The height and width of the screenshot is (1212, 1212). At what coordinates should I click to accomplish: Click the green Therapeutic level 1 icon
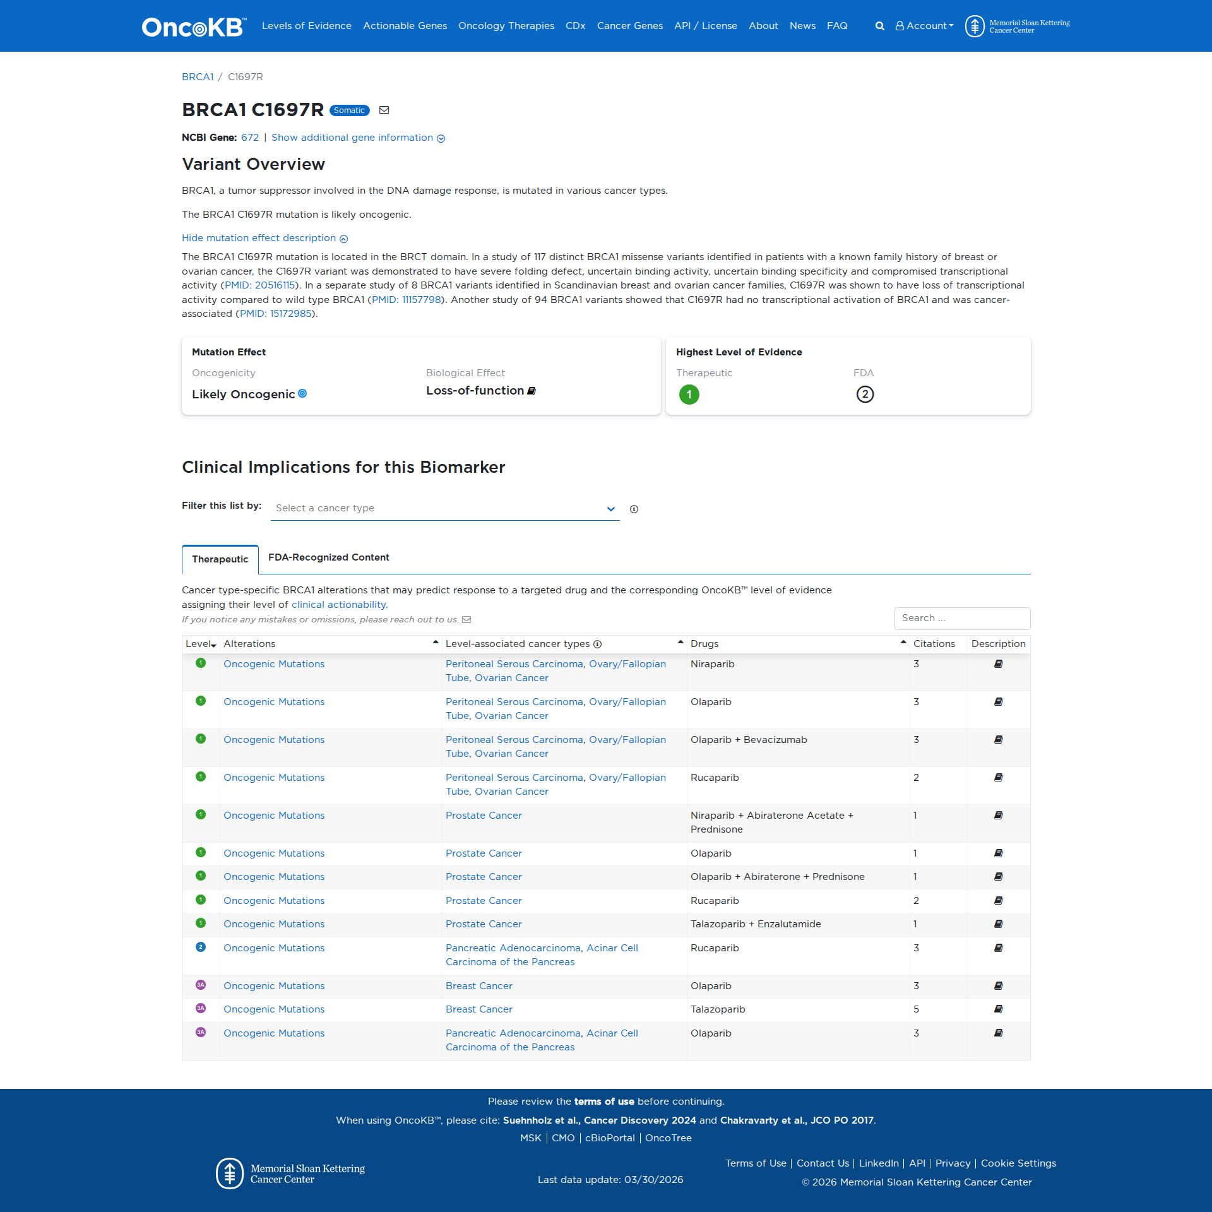tap(689, 395)
